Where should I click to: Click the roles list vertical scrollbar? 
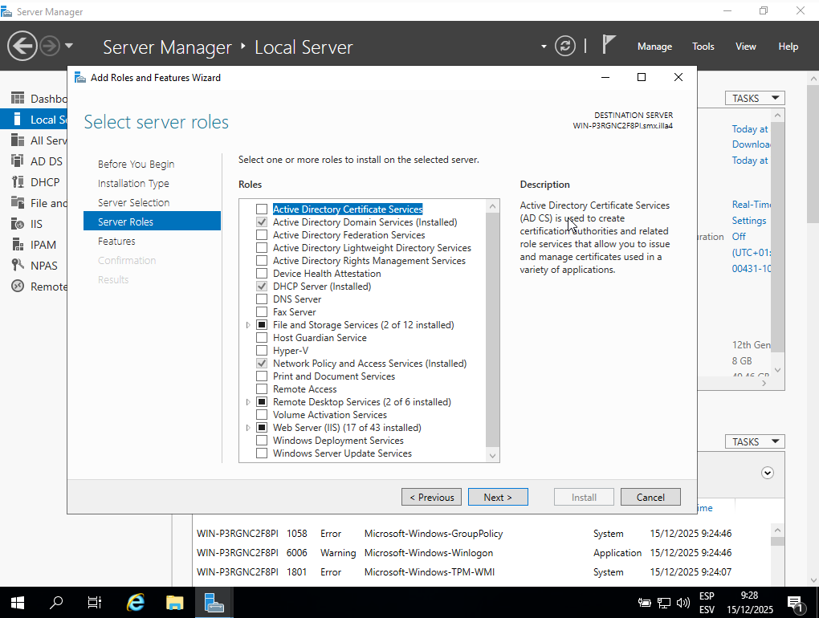[493, 329]
